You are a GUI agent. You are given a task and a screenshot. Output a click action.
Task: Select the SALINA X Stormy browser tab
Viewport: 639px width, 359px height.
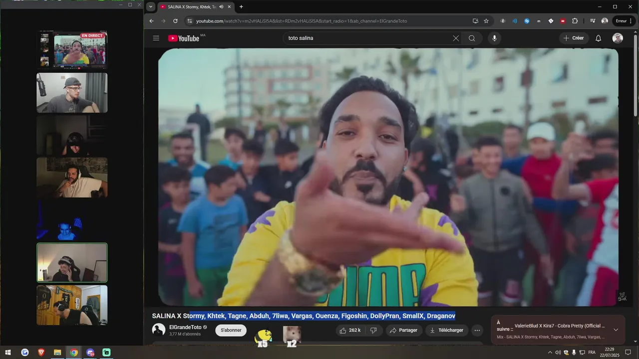point(192,6)
